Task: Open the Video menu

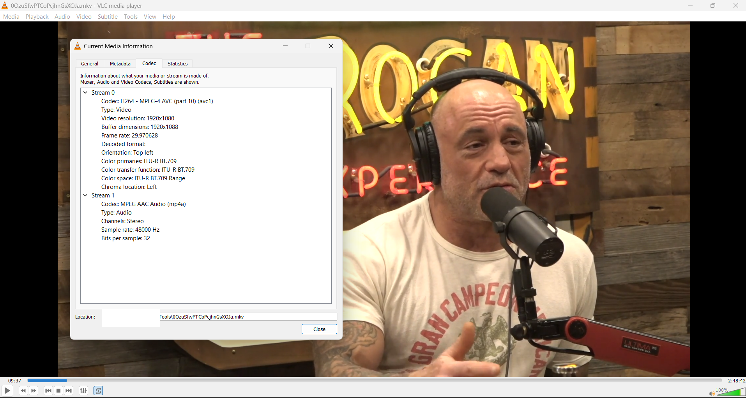Action: (84, 16)
